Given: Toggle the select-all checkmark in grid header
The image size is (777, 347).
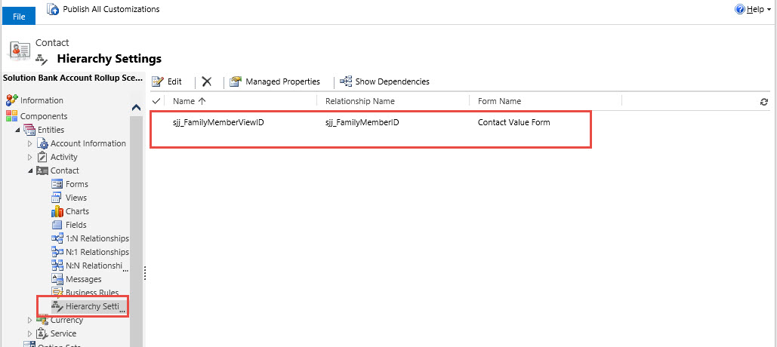Looking at the screenshot, I should [x=156, y=101].
